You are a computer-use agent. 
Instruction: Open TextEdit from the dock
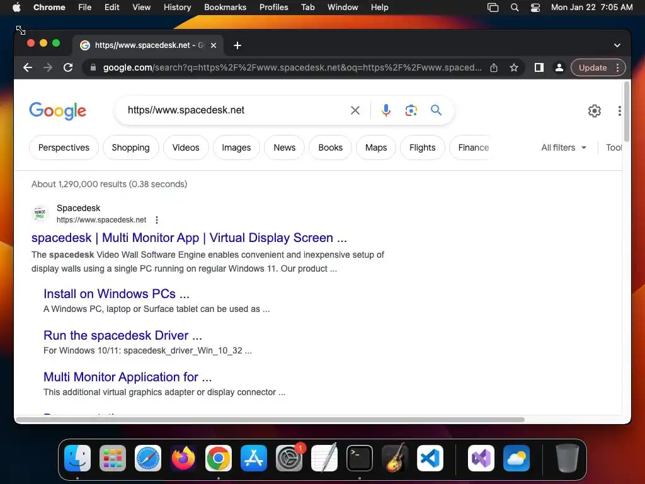[x=324, y=458]
